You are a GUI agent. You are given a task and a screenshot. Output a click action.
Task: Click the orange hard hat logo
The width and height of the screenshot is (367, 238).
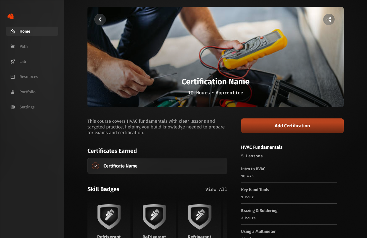[x=11, y=16]
